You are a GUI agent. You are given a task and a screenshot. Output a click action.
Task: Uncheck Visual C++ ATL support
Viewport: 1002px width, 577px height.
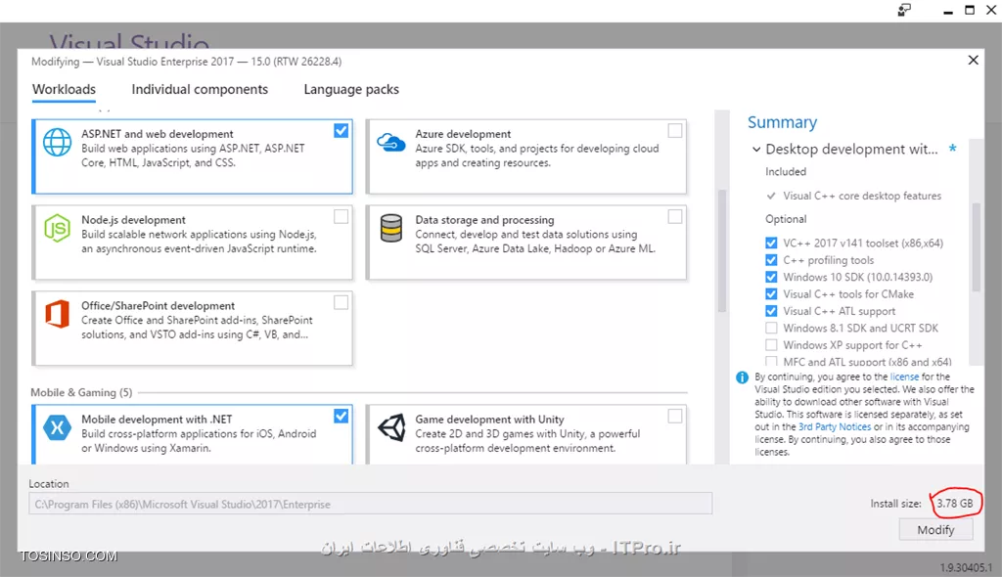point(771,311)
